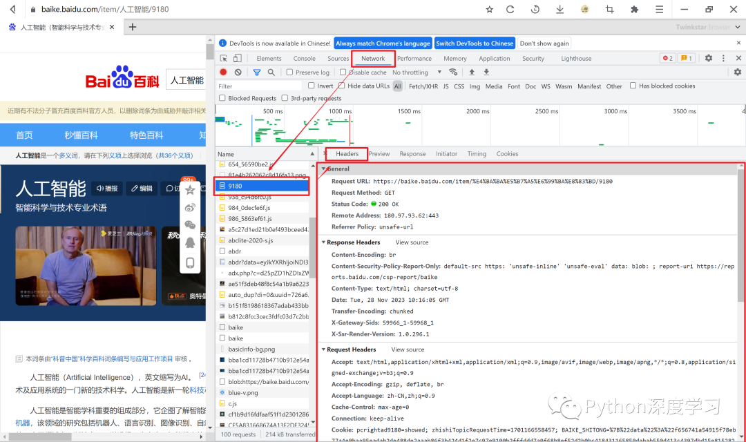This screenshot has width=746, height=442.
Task: Play the video thumbnail on Baike page
Action: click(x=86, y=265)
